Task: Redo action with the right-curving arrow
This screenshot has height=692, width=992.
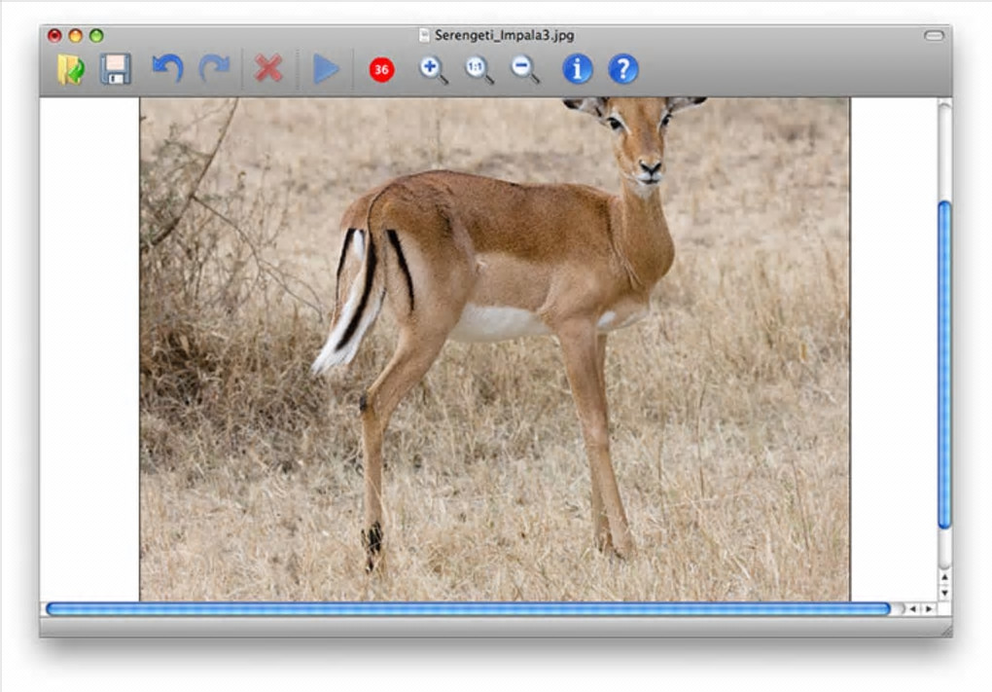Action: pos(215,68)
